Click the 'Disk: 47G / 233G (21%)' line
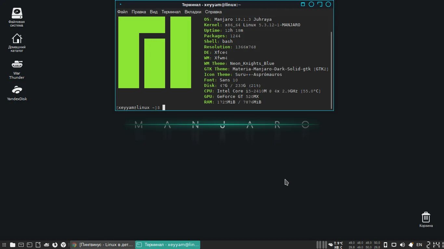This screenshot has height=249, width=444. pos(233,86)
